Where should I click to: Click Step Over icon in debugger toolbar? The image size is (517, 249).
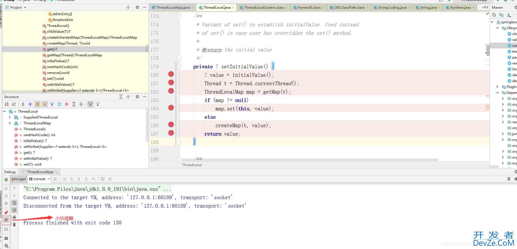click(64, 179)
